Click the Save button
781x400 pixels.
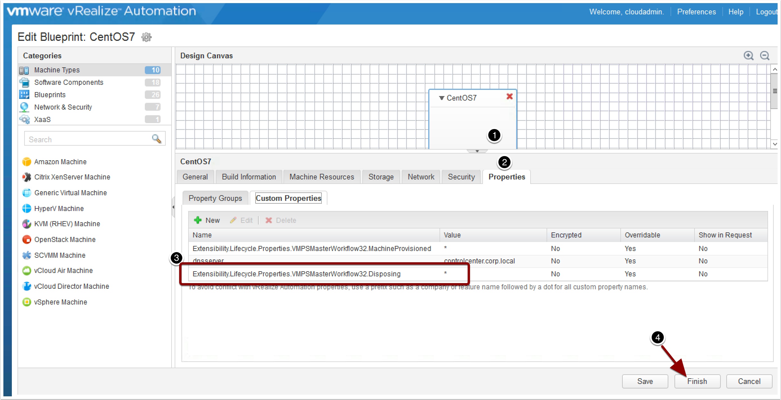click(x=645, y=381)
